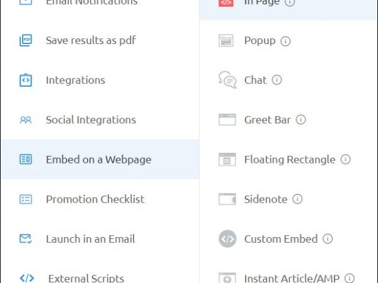Click info icon next to Chat
The height and width of the screenshot is (283, 378).
click(x=277, y=80)
